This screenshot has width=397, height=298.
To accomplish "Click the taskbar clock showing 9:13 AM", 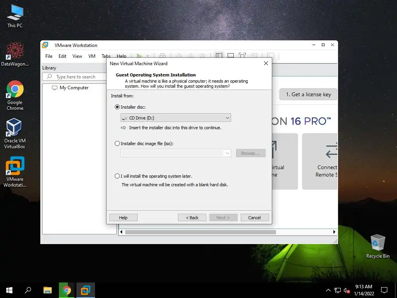I will pyautogui.click(x=364, y=290).
